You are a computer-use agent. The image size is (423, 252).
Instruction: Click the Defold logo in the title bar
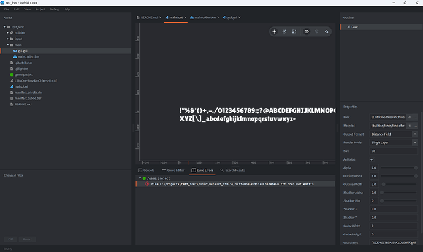(2, 2)
